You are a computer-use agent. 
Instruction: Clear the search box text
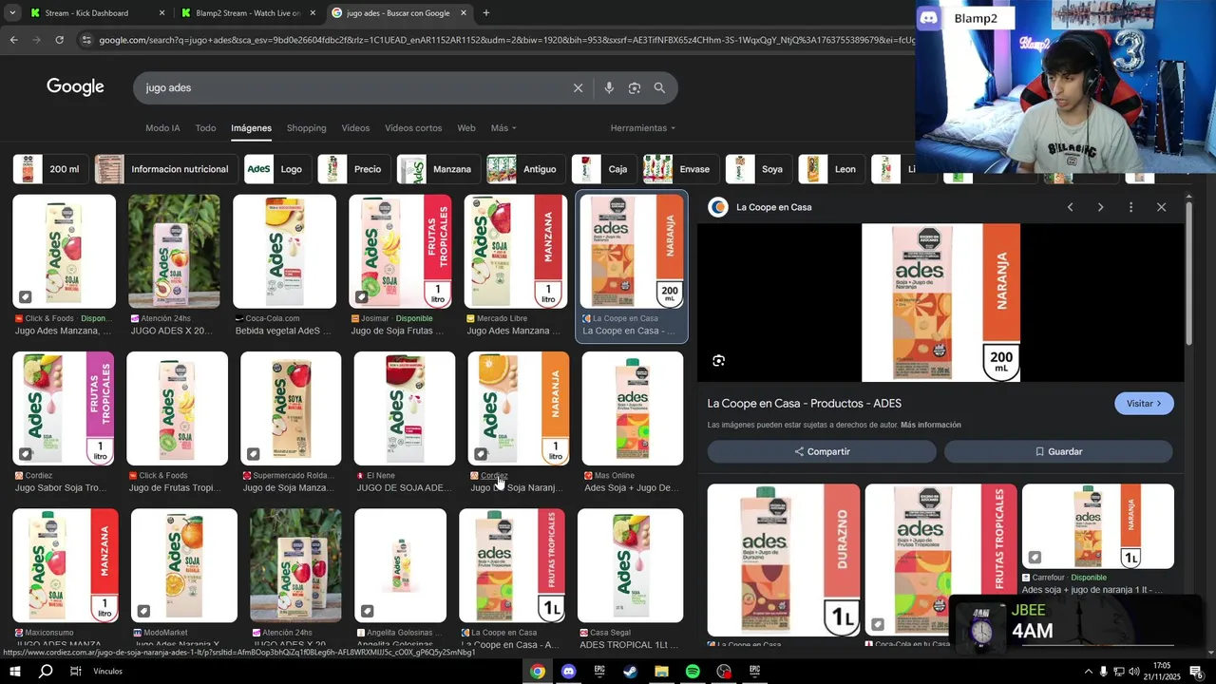[x=578, y=88]
